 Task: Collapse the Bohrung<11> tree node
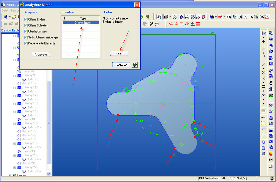point(14,88)
